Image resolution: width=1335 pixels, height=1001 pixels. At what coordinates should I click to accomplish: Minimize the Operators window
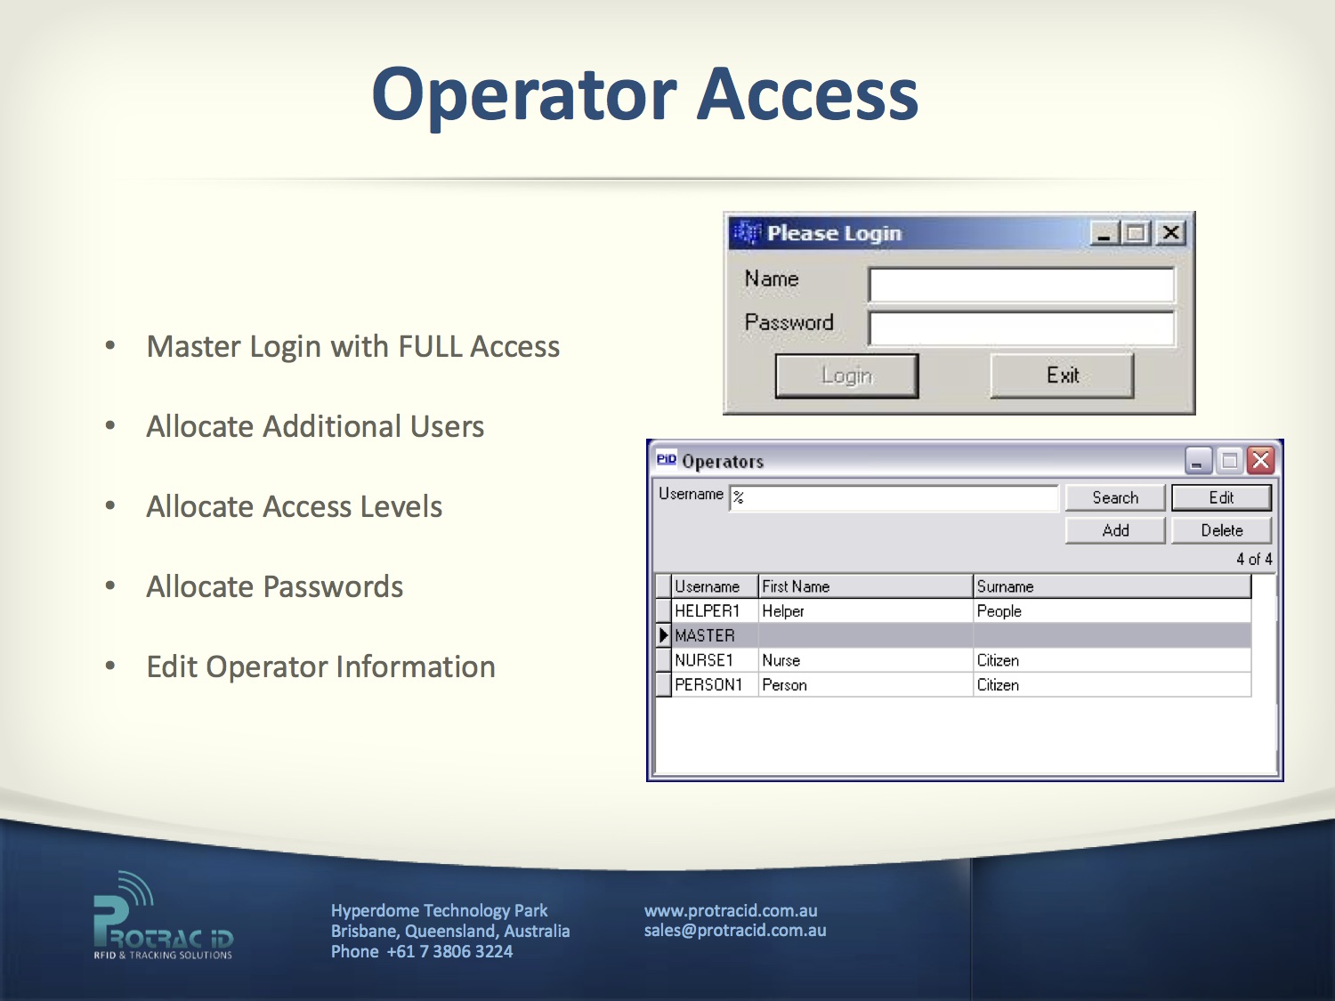(x=1198, y=460)
